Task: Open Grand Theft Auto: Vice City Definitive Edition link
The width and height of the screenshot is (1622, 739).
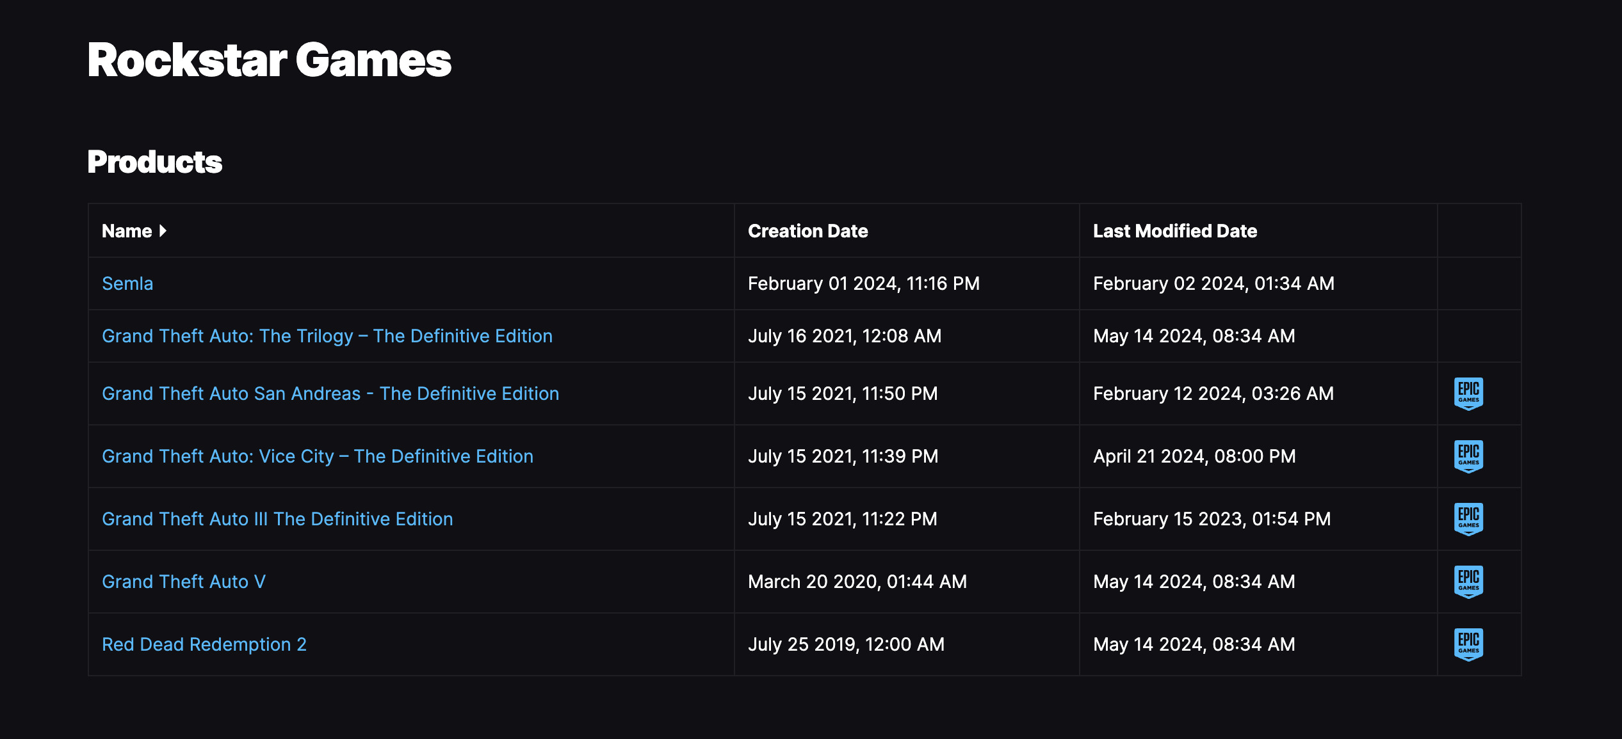Action: point(318,456)
